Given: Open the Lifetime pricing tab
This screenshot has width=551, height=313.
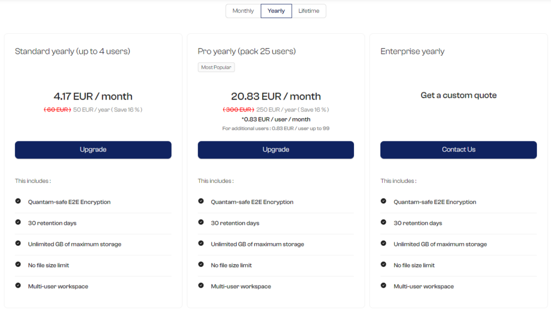Looking at the screenshot, I should tap(309, 11).
